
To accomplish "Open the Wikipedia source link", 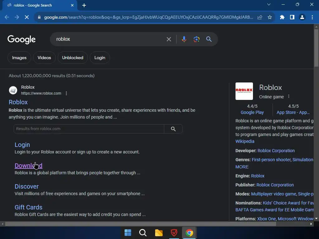I will pos(245,141).
